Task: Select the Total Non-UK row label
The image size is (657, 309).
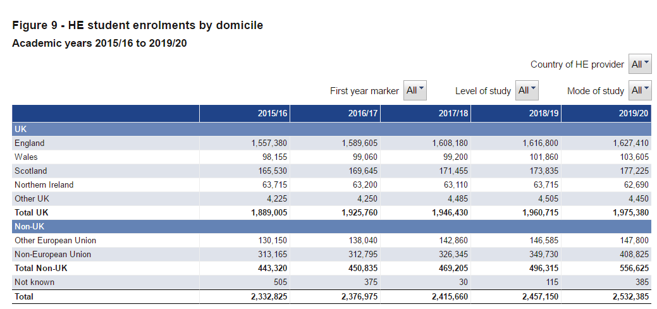Action: point(40,269)
